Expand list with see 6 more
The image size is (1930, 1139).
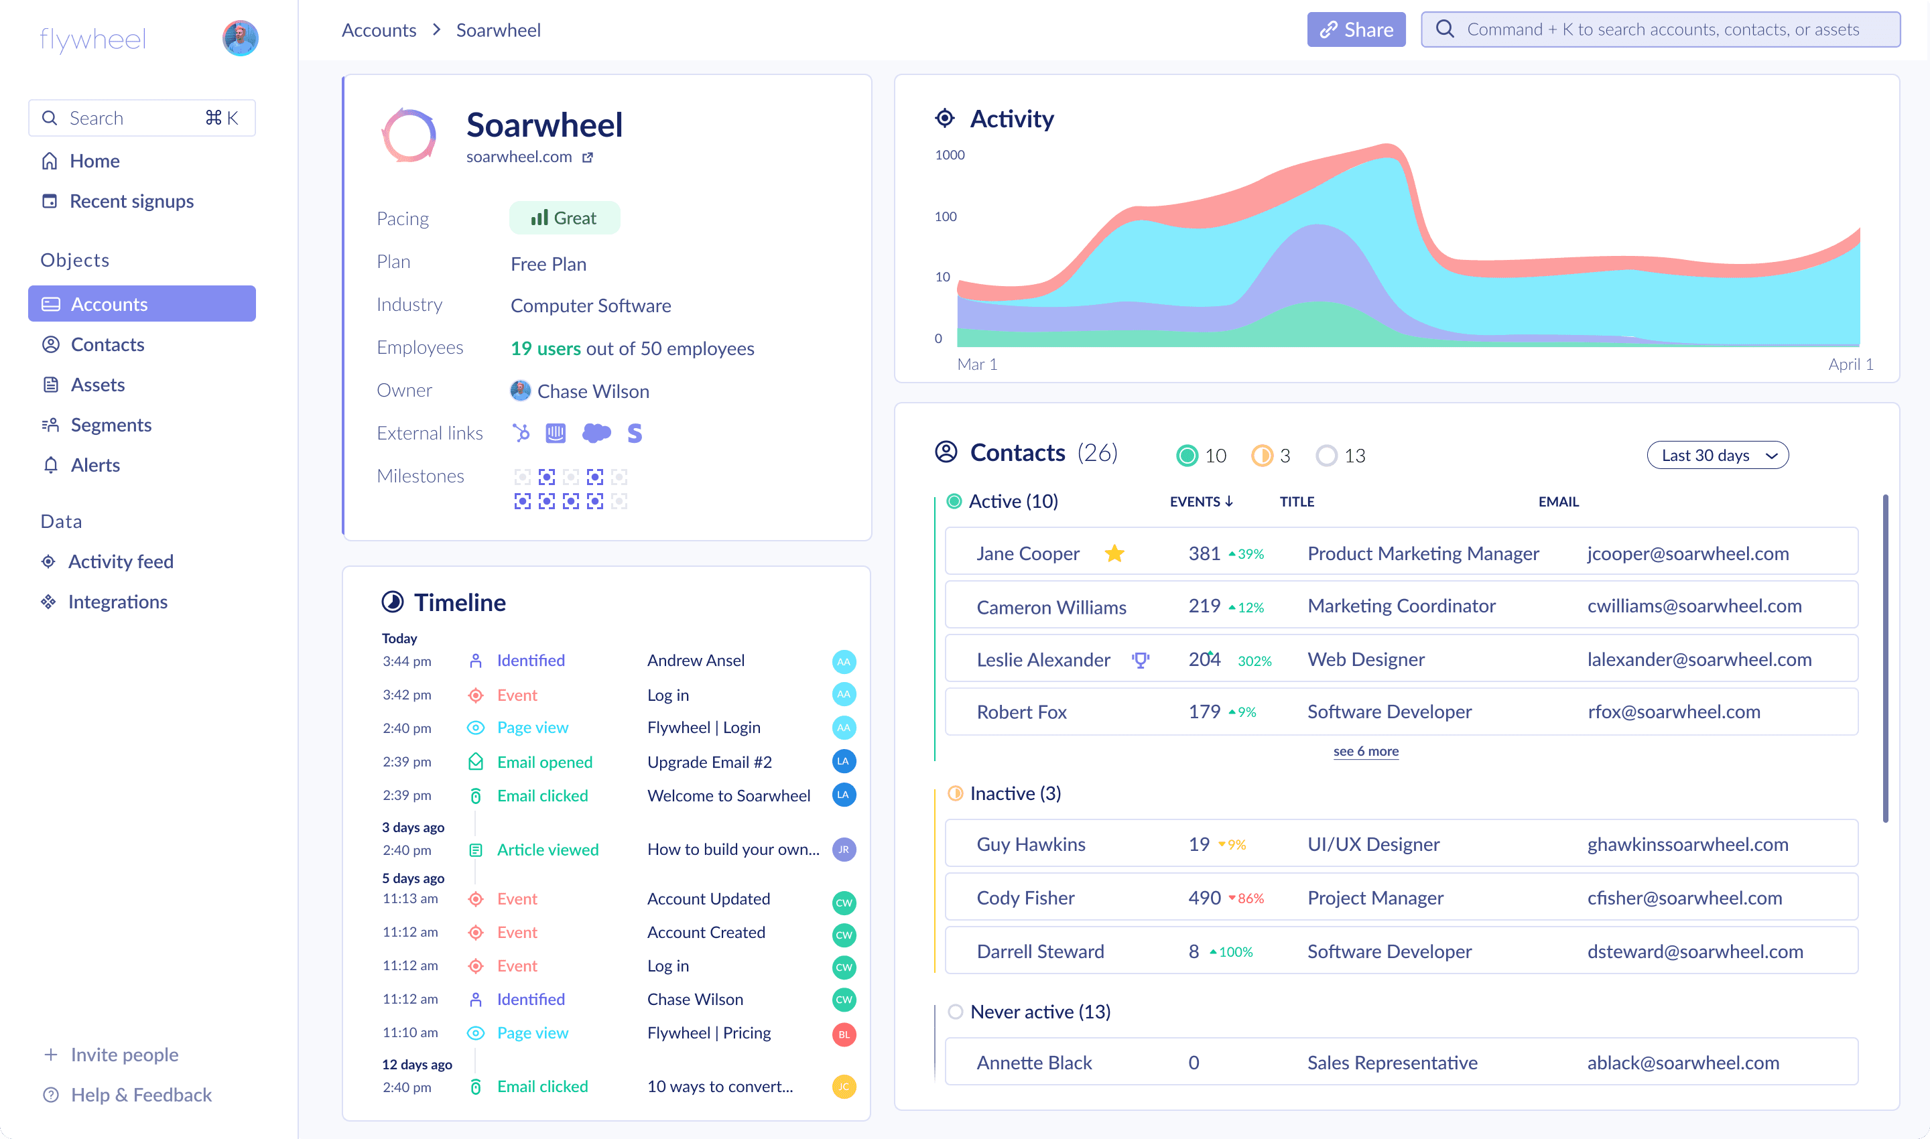1365,750
